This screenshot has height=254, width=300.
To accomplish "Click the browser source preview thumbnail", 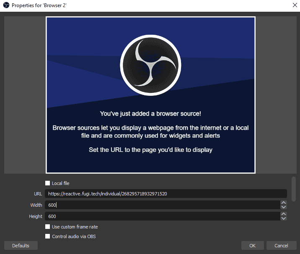I will (x=150, y=95).
